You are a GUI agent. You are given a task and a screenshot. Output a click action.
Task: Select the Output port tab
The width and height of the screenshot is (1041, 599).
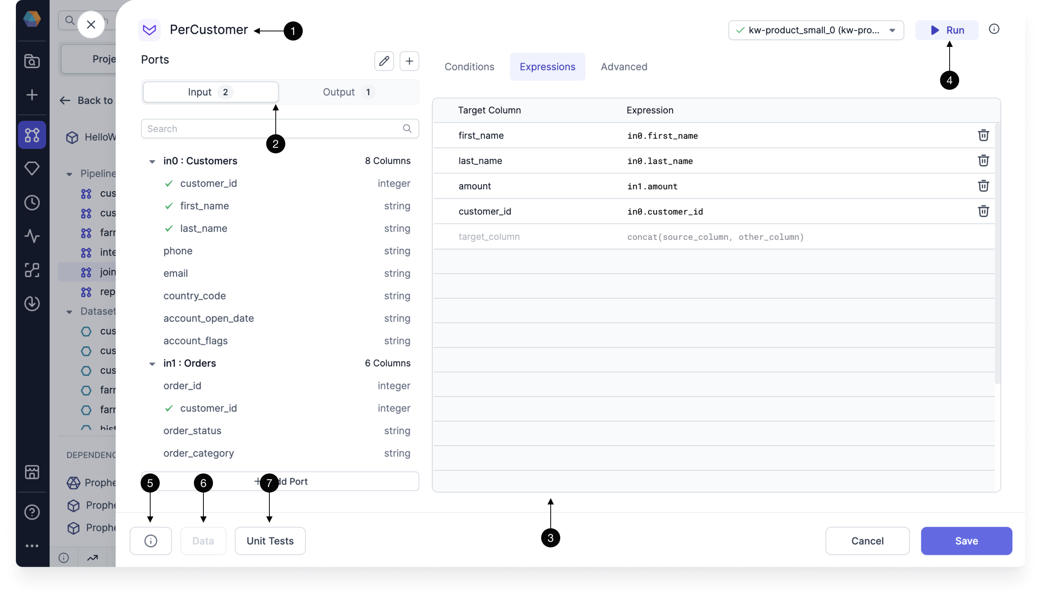click(x=346, y=91)
